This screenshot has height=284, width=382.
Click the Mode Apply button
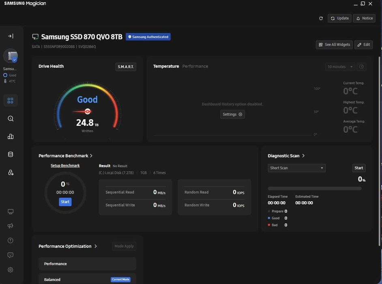[124, 246]
